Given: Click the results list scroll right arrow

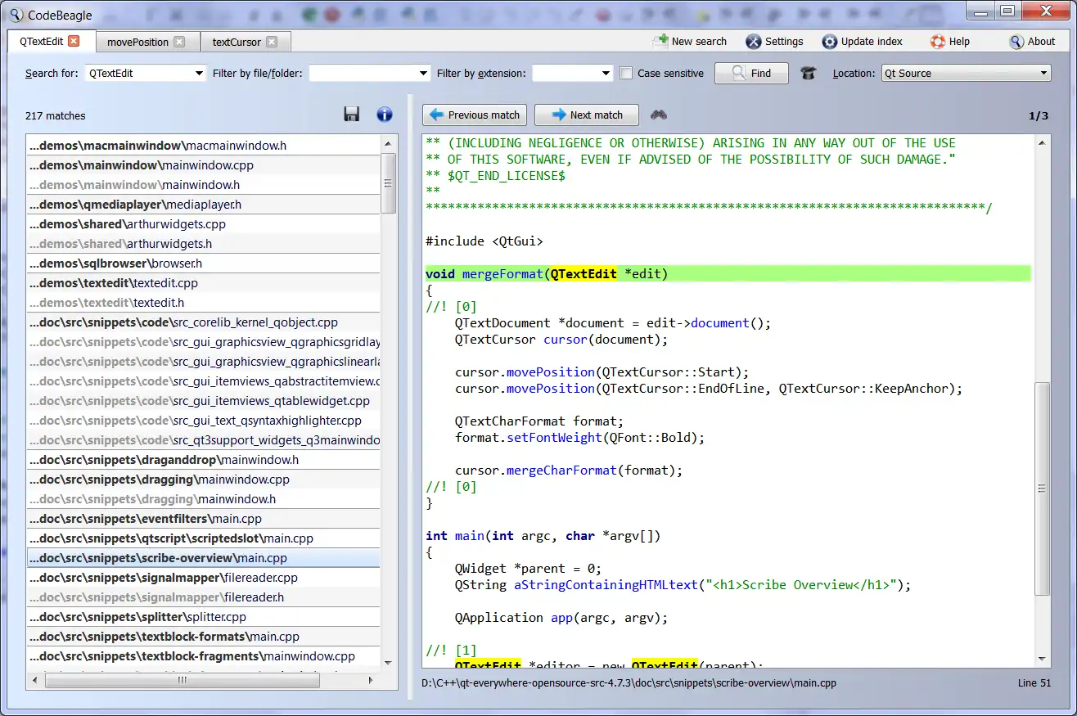Looking at the screenshot, I should [x=371, y=680].
